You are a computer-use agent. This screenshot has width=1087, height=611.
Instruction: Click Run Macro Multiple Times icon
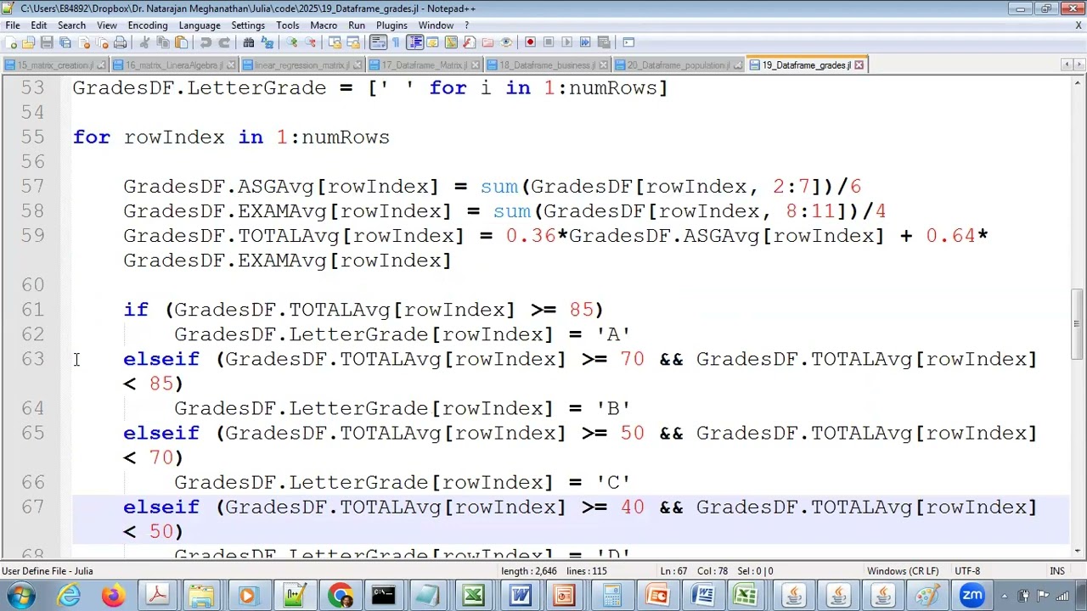point(585,42)
